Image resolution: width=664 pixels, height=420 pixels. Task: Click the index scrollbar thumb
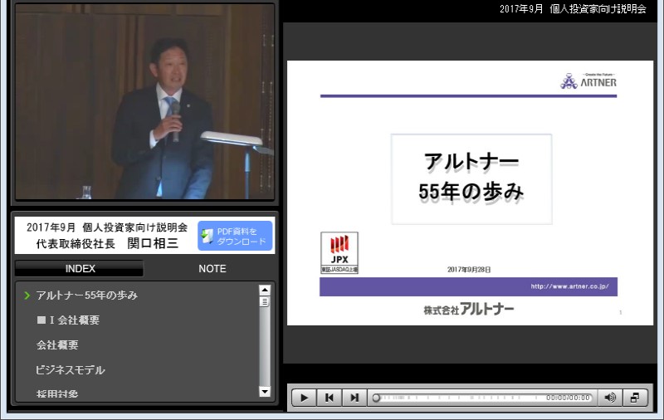265,302
